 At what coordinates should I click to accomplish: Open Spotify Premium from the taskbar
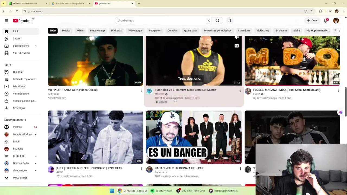pyautogui.click(x=162, y=191)
